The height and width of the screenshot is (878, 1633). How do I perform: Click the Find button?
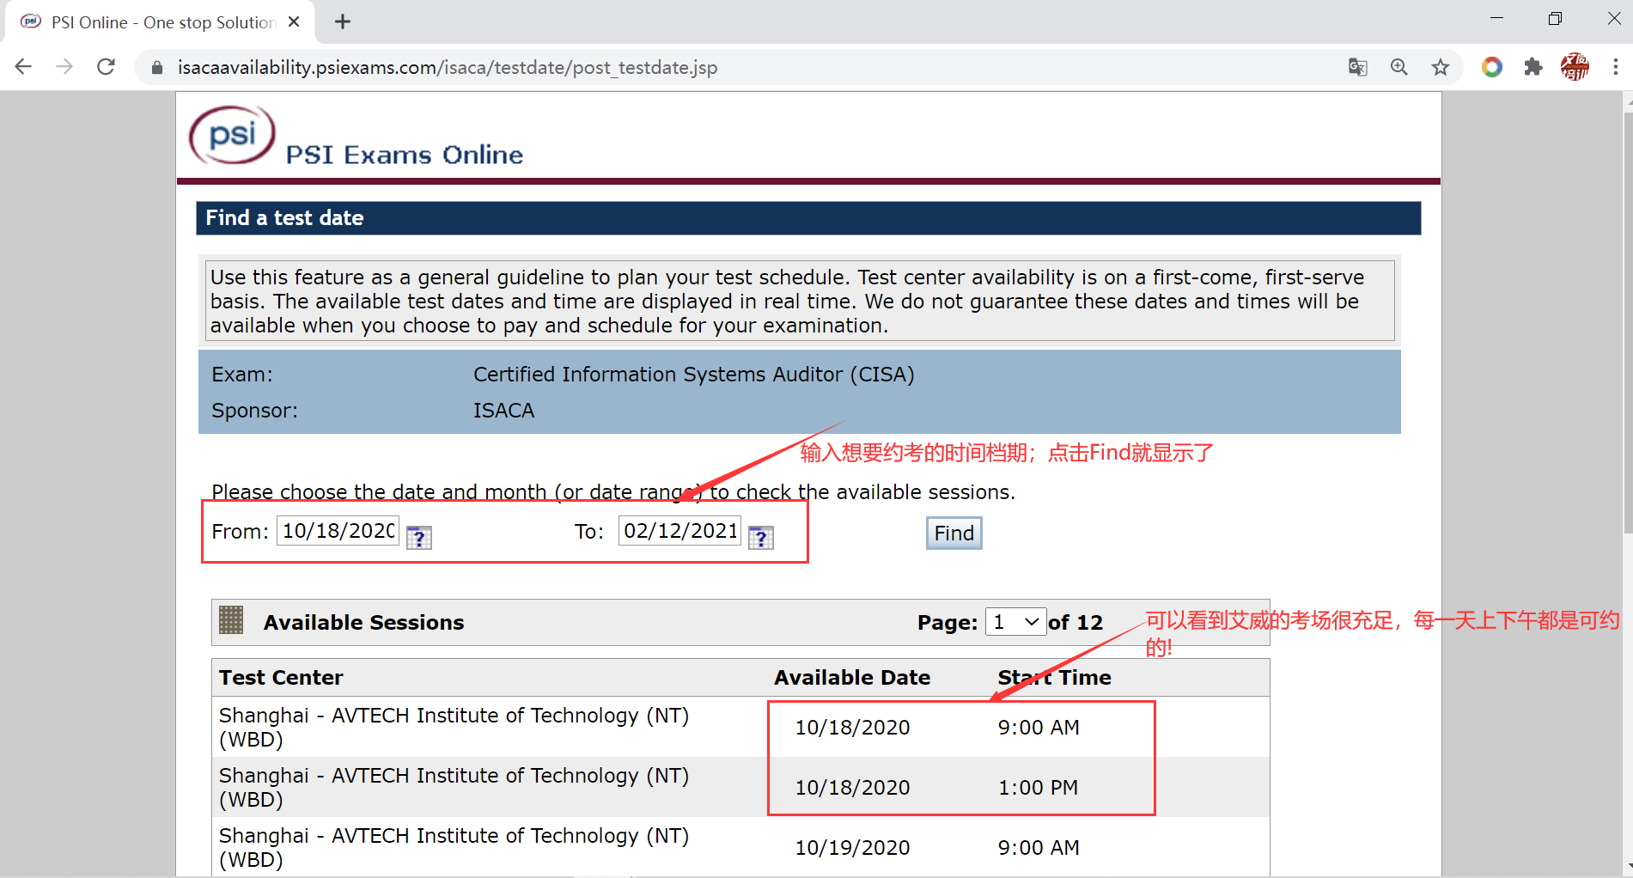(x=954, y=533)
